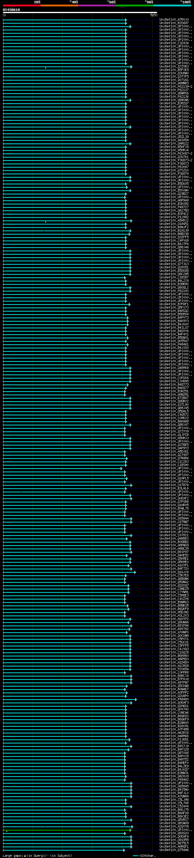This screenshot has width=194, height=858.
Task: Open hit UniRef100_P62139-2
Action: 176,87
